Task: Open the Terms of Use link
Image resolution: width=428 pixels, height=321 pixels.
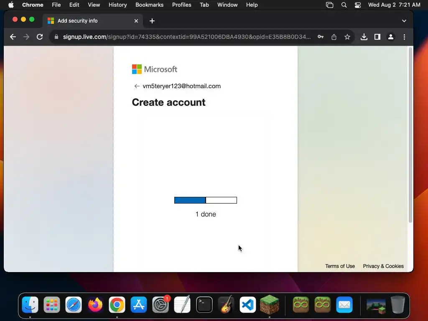Action: click(340, 266)
